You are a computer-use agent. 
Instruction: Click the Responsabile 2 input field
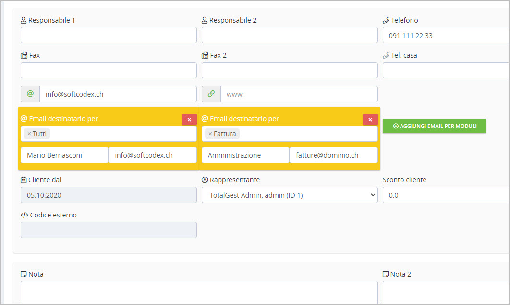pyautogui.click(x=290, y=35)
